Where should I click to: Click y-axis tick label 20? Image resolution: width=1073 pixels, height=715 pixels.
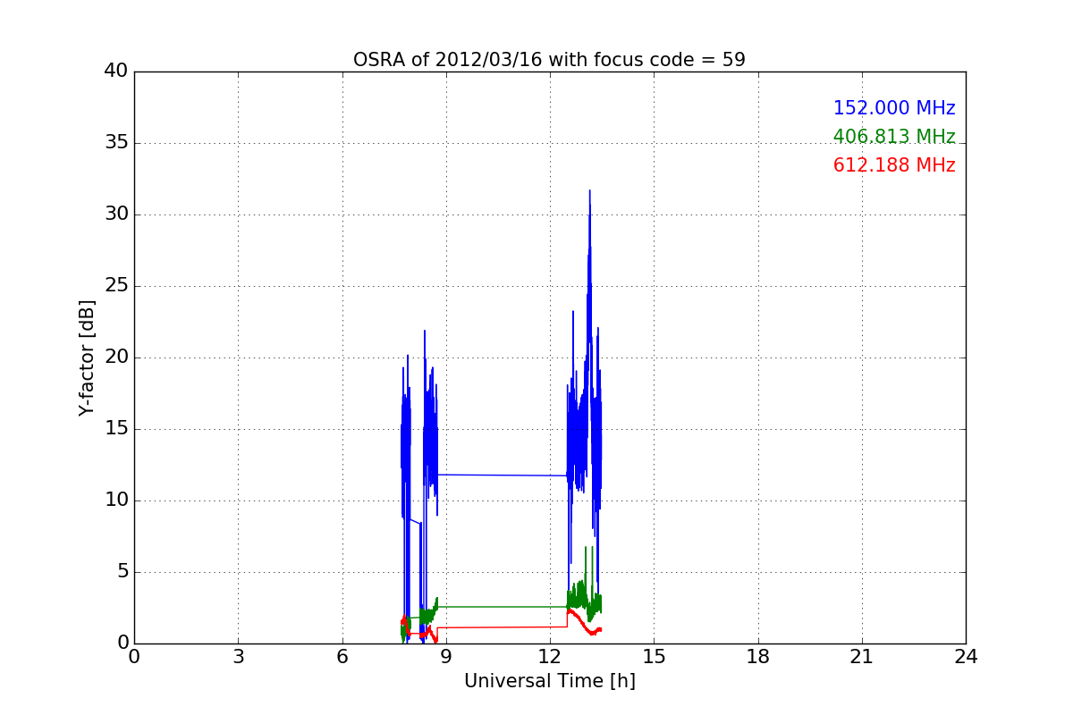click(x=116, y=357)
